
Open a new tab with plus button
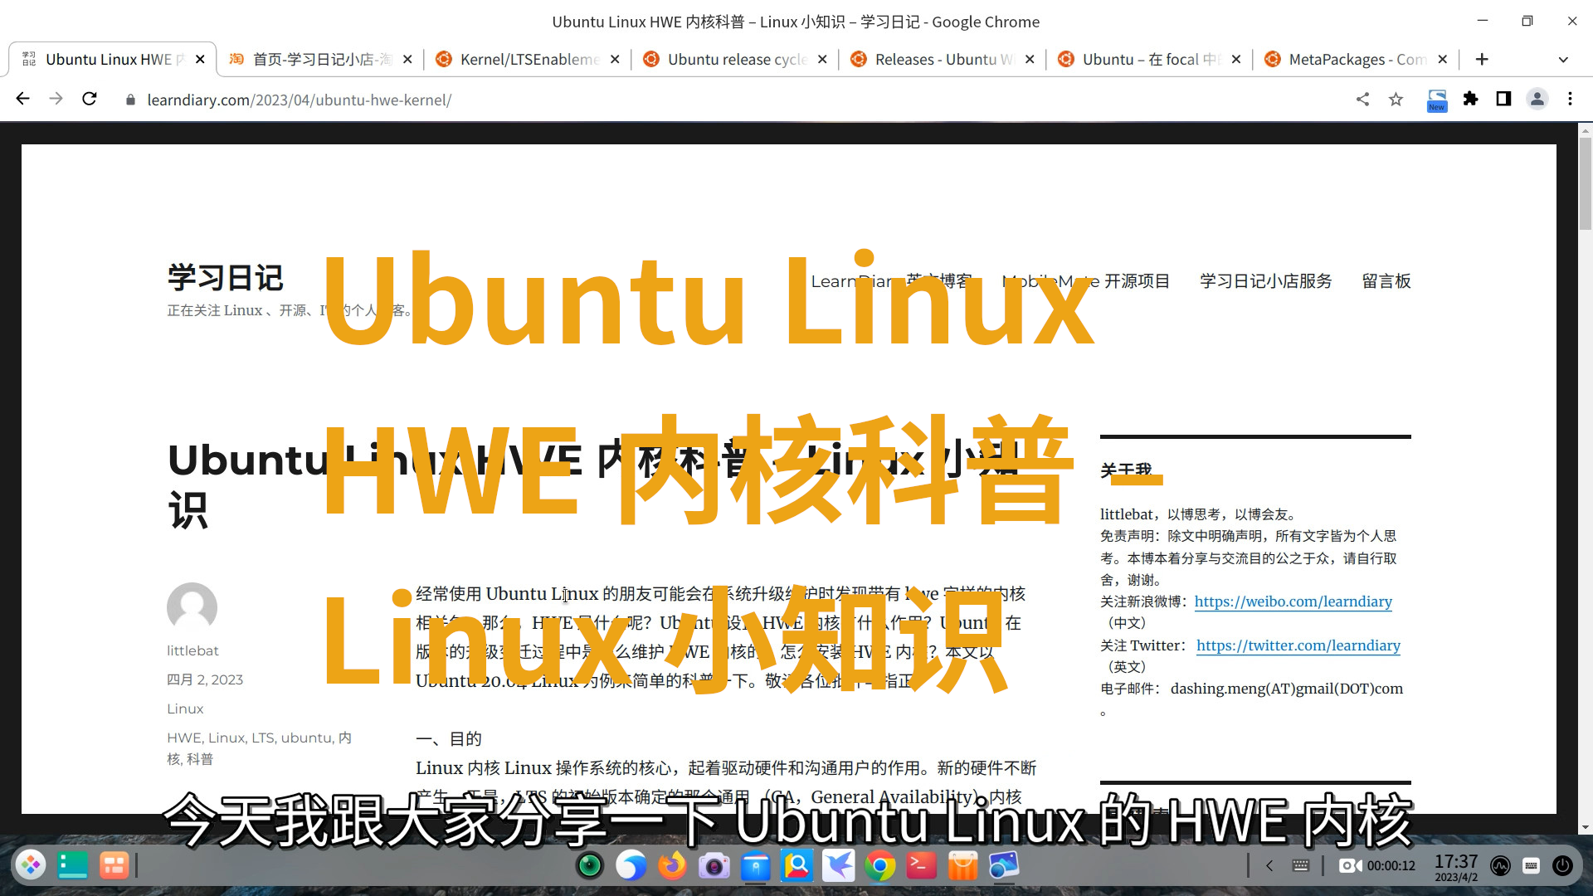(1482, 60)
